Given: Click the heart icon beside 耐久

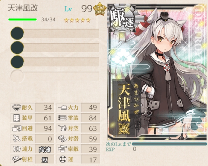Looking at the screenshot, I should pyautogui.click(x=17, y=107).
